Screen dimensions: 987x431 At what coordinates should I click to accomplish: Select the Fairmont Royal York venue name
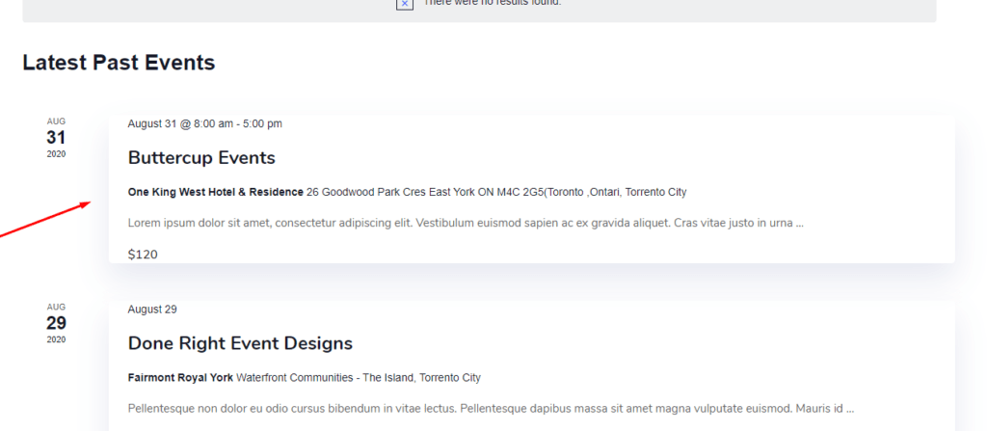[x=180, y=378]
